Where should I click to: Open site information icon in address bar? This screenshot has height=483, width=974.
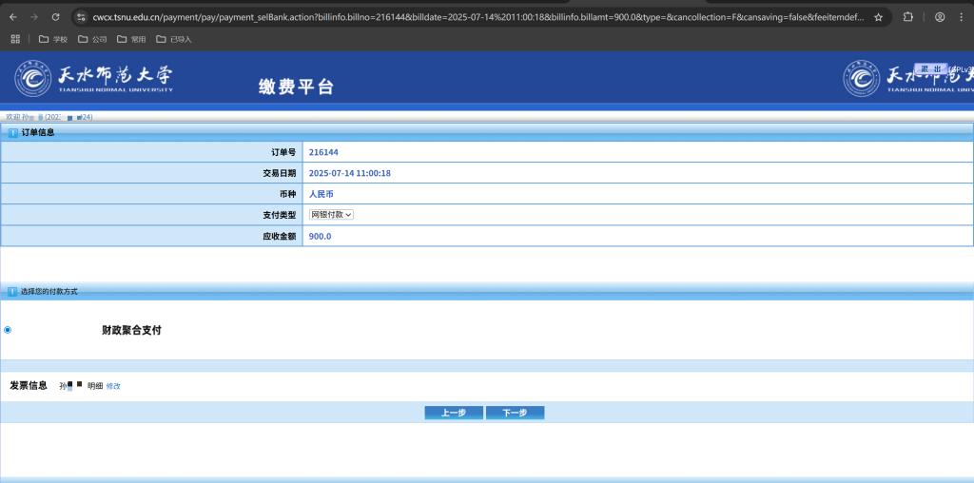point(81,17)
